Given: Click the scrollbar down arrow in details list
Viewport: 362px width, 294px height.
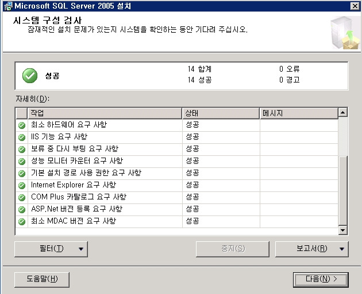Looking at the screenshot, I should click(343, 230).
